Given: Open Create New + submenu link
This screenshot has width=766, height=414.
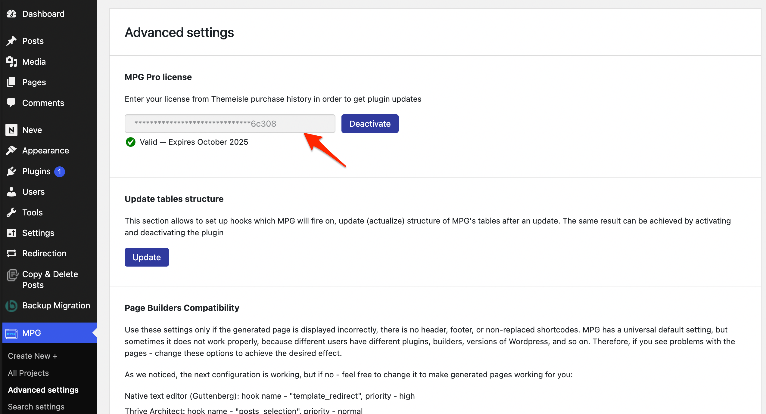Looking at the screenshot, I should pyautogui.click(x=33, y=356).
